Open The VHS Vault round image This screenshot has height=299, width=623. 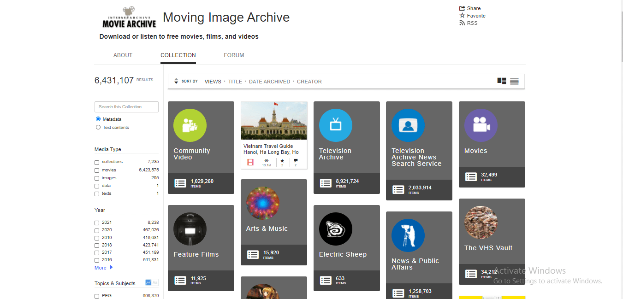[x=481, y=223]
